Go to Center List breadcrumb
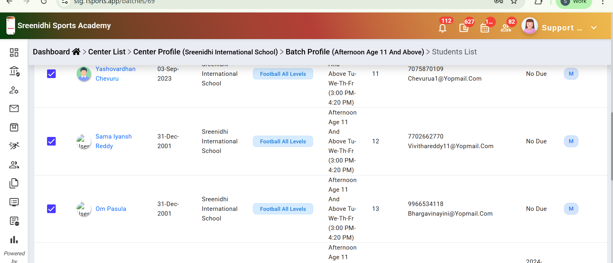The width and height of the screenshot is (613, 263). pyautogui.click(x=107, y=52)
